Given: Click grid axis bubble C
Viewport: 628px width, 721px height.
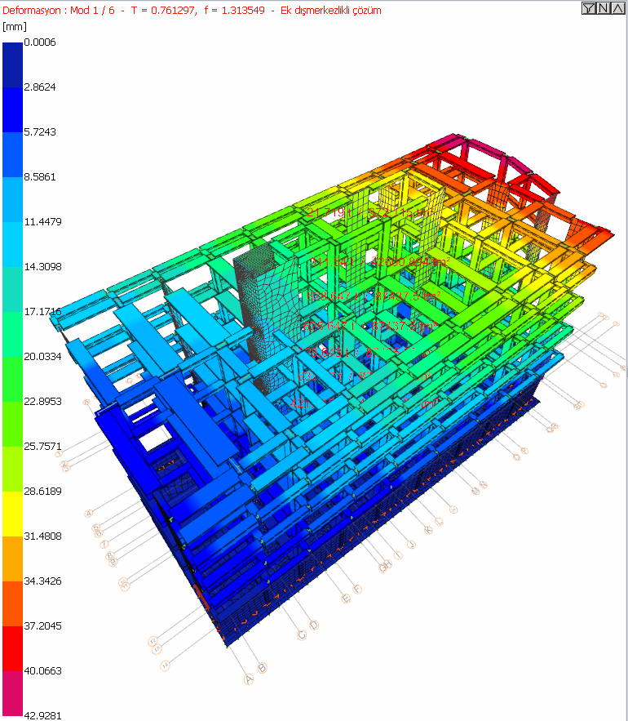Looking at the screenshot, I should [302, 635].
